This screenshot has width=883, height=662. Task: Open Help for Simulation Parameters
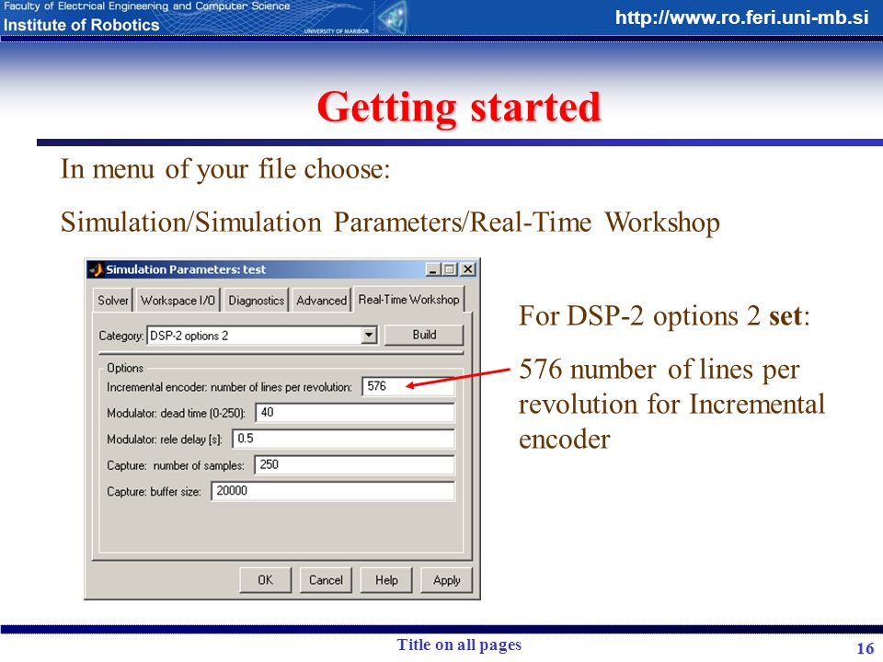pyautogui.click(x=386, y=580)
